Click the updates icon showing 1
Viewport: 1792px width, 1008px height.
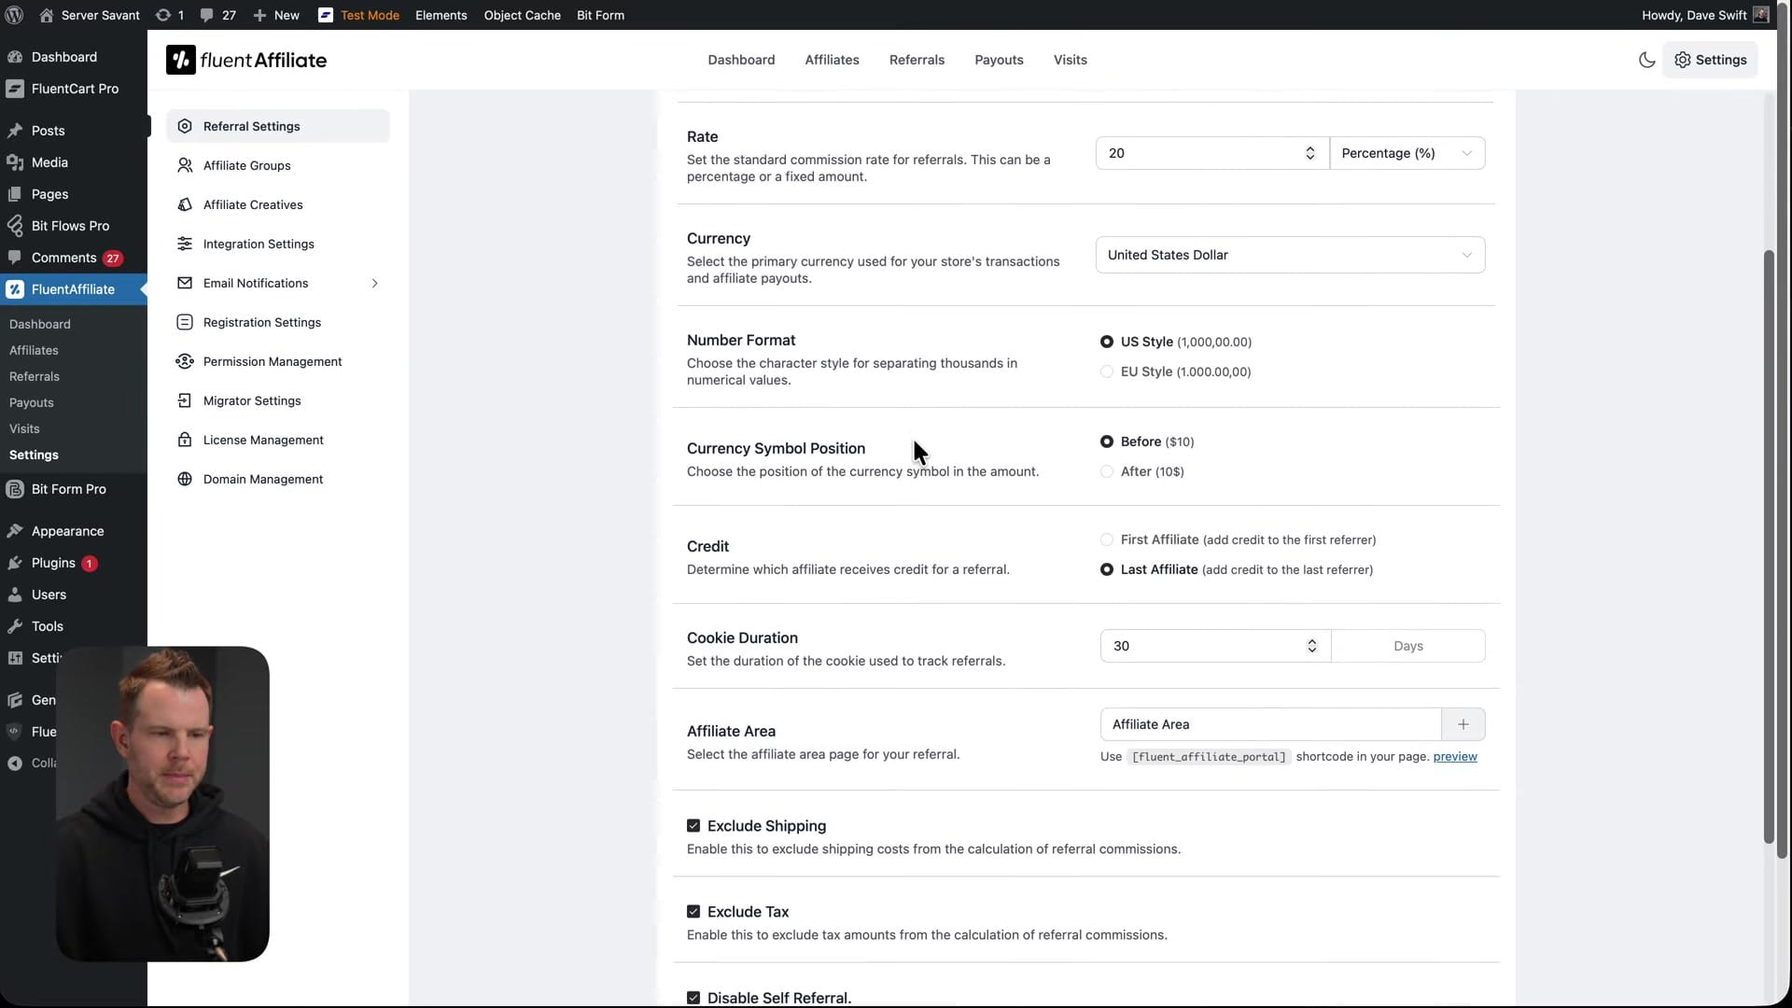click(170, 15)
